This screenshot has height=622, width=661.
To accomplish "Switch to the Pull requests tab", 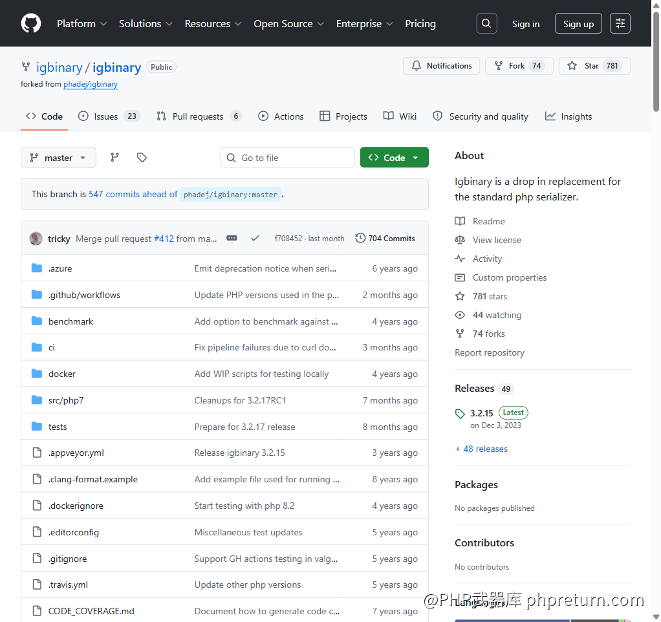I will [x=199, y=116].
